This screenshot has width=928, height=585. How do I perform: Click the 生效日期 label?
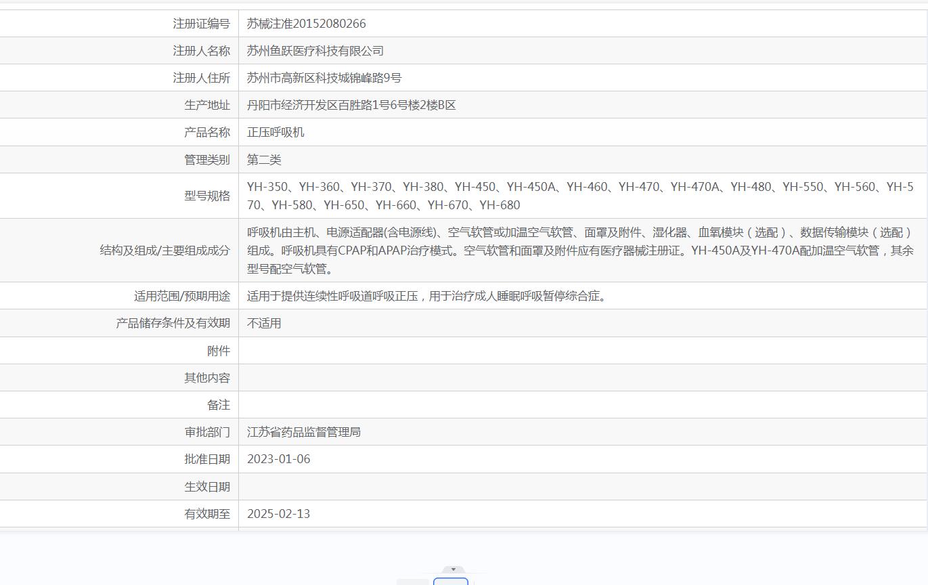[x=207, y=487]
